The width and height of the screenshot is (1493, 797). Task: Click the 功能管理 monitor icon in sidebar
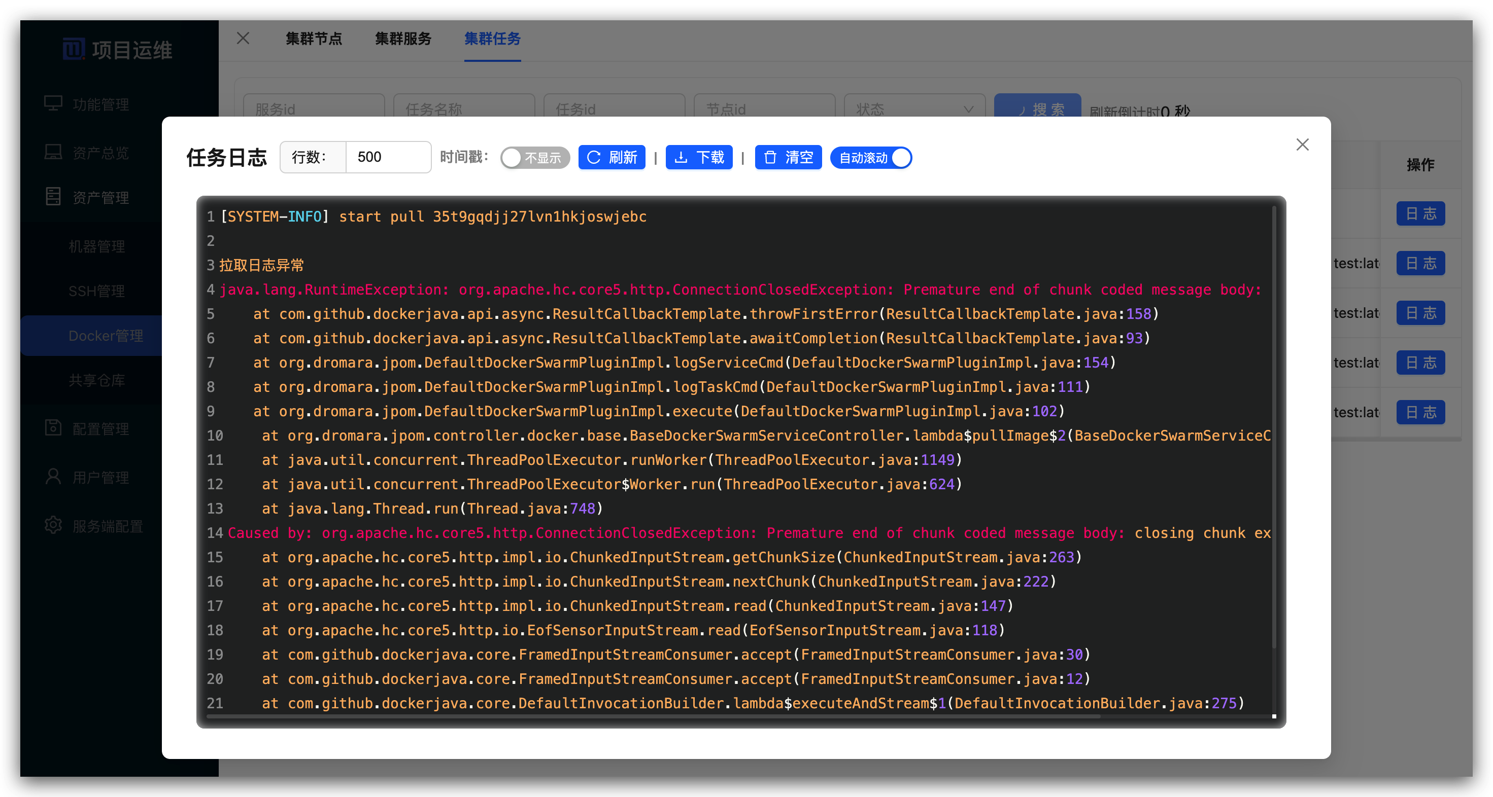coord(53,103)
